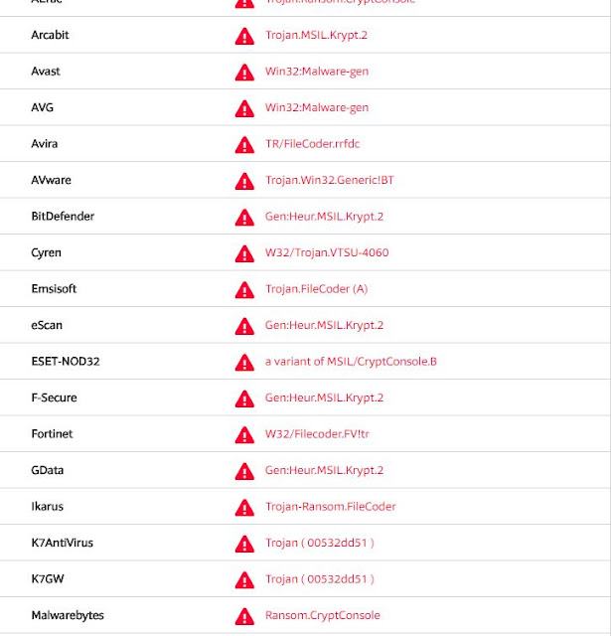Click the warning icon beside Arcabit

point(244,36)
